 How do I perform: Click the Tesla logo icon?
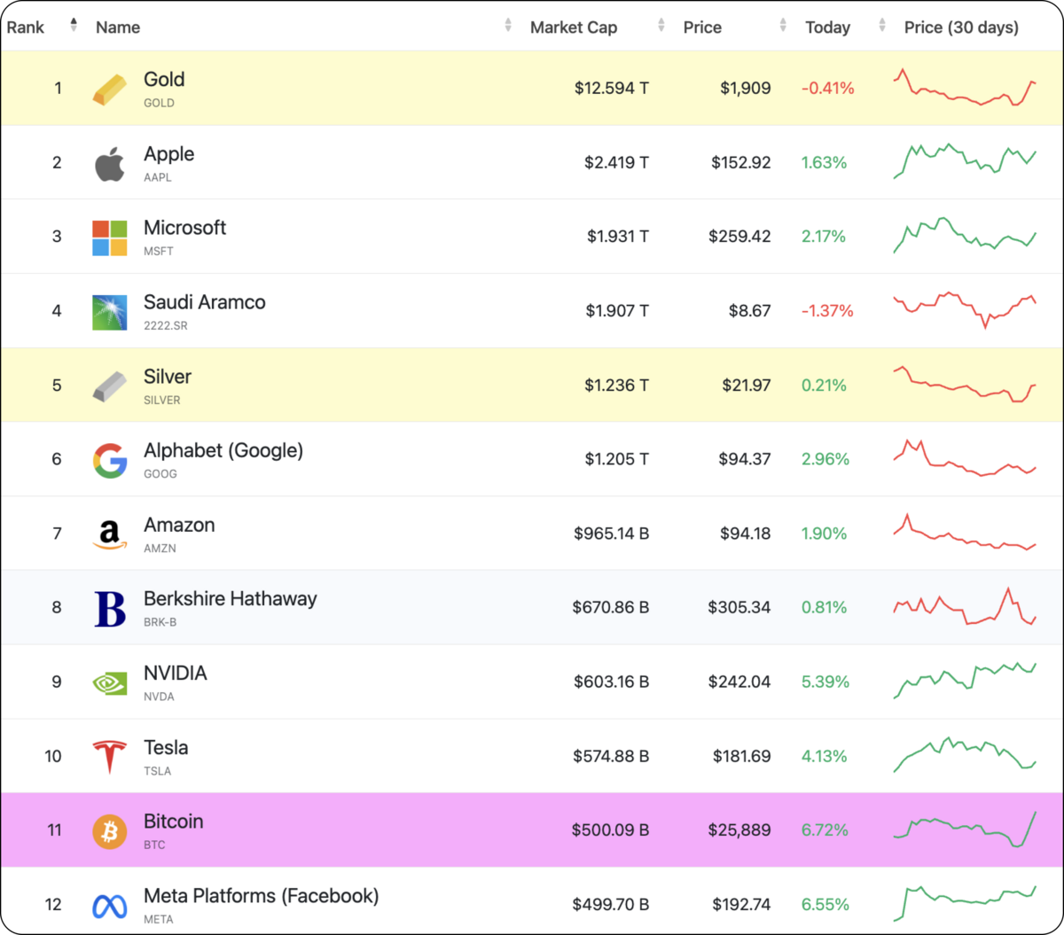coord(110,757)
